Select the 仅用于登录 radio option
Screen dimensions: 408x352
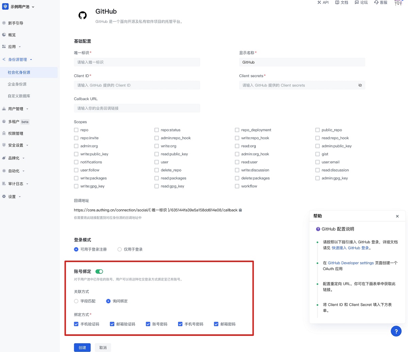tap(119, 249)
